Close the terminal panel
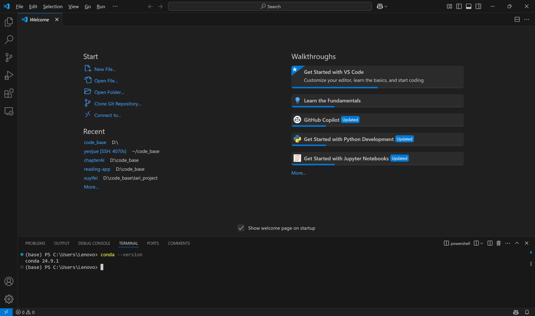 (526, 243)
